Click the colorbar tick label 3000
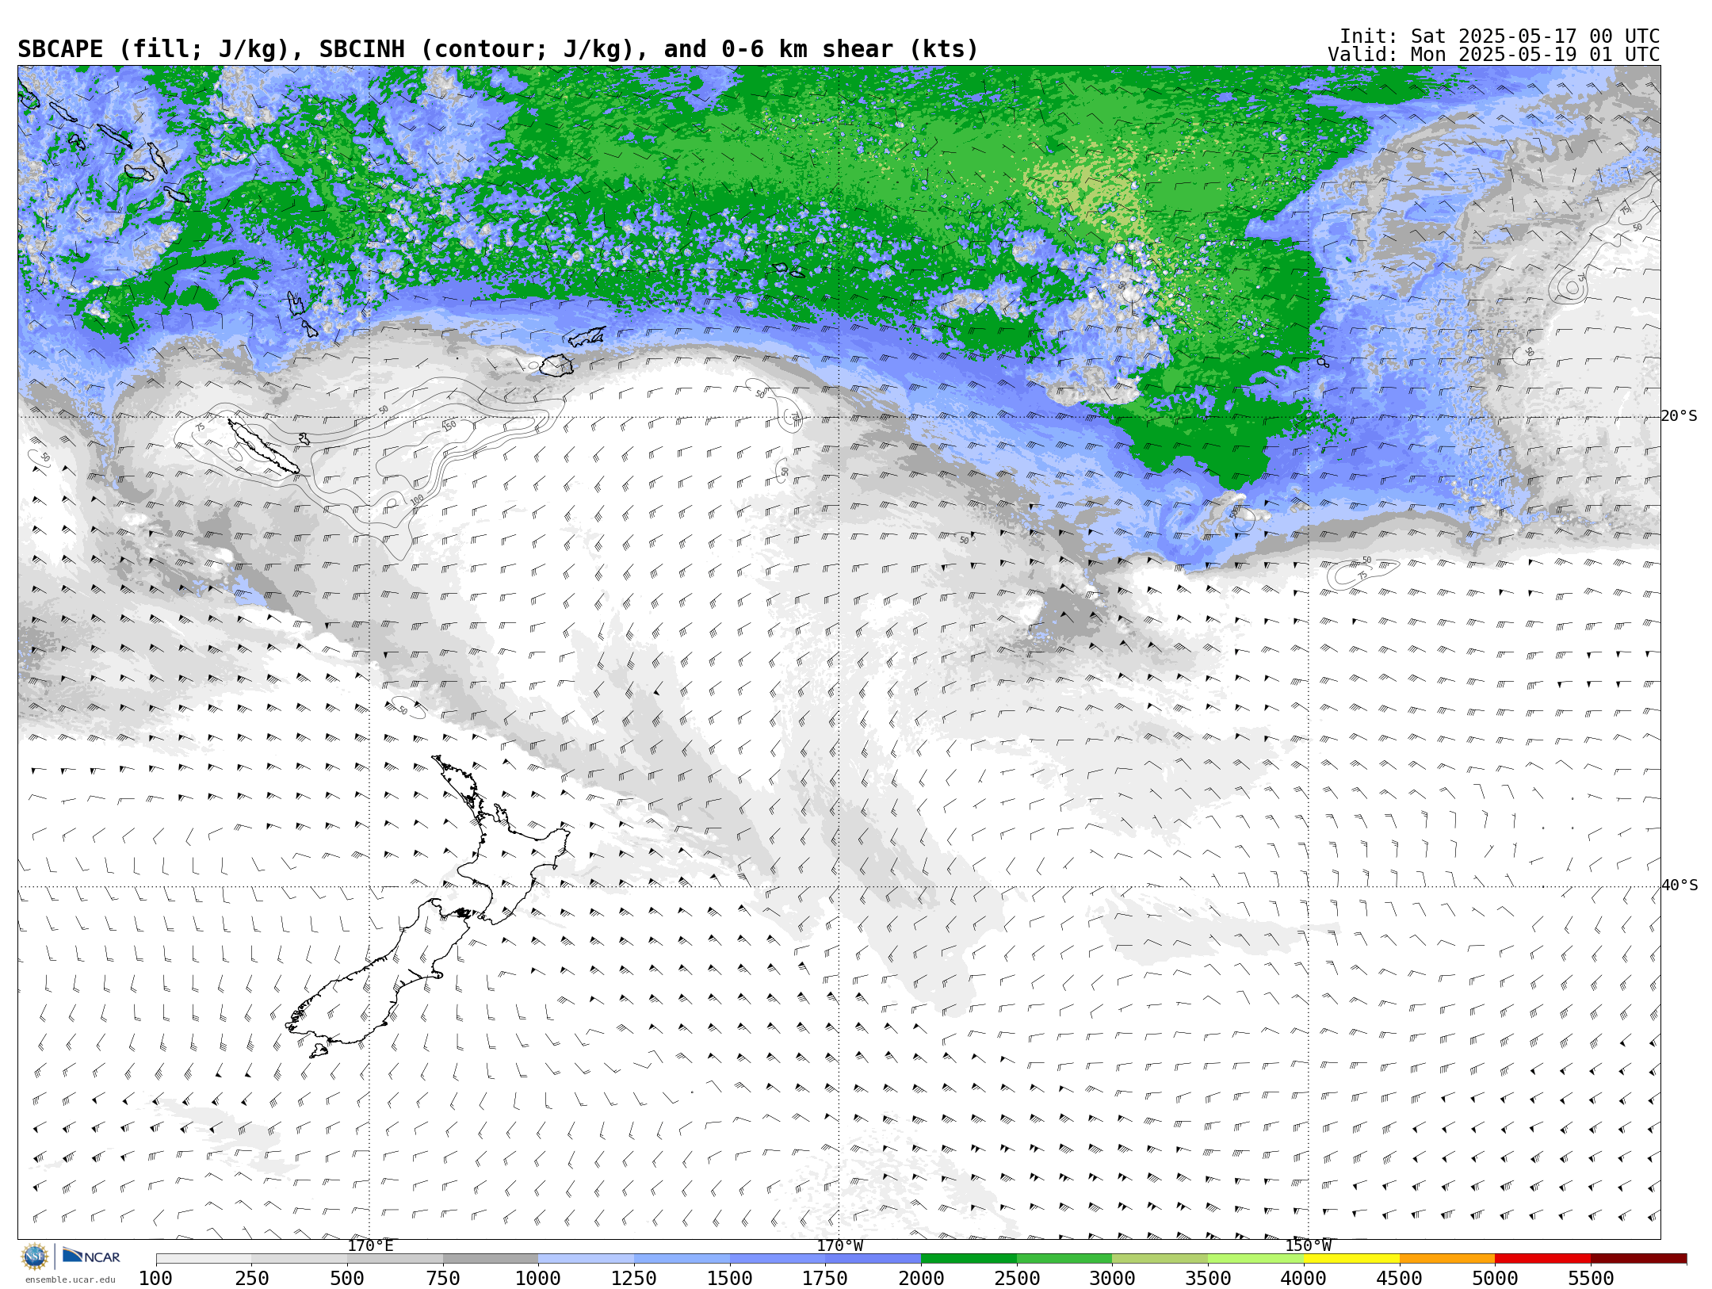1712x1289 pixels. click(1112, 1279)
